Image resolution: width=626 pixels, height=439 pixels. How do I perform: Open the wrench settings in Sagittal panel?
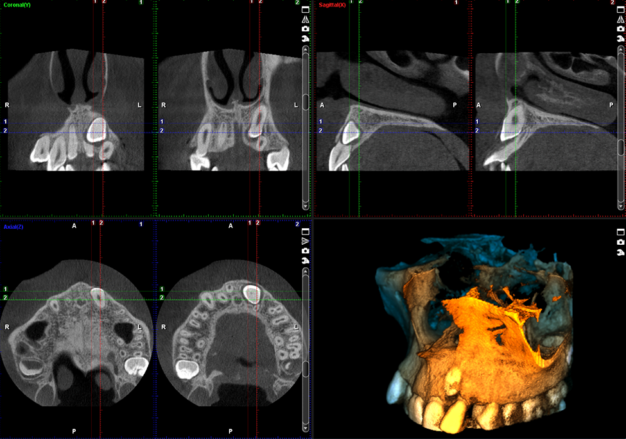click(x=620, y=39)
